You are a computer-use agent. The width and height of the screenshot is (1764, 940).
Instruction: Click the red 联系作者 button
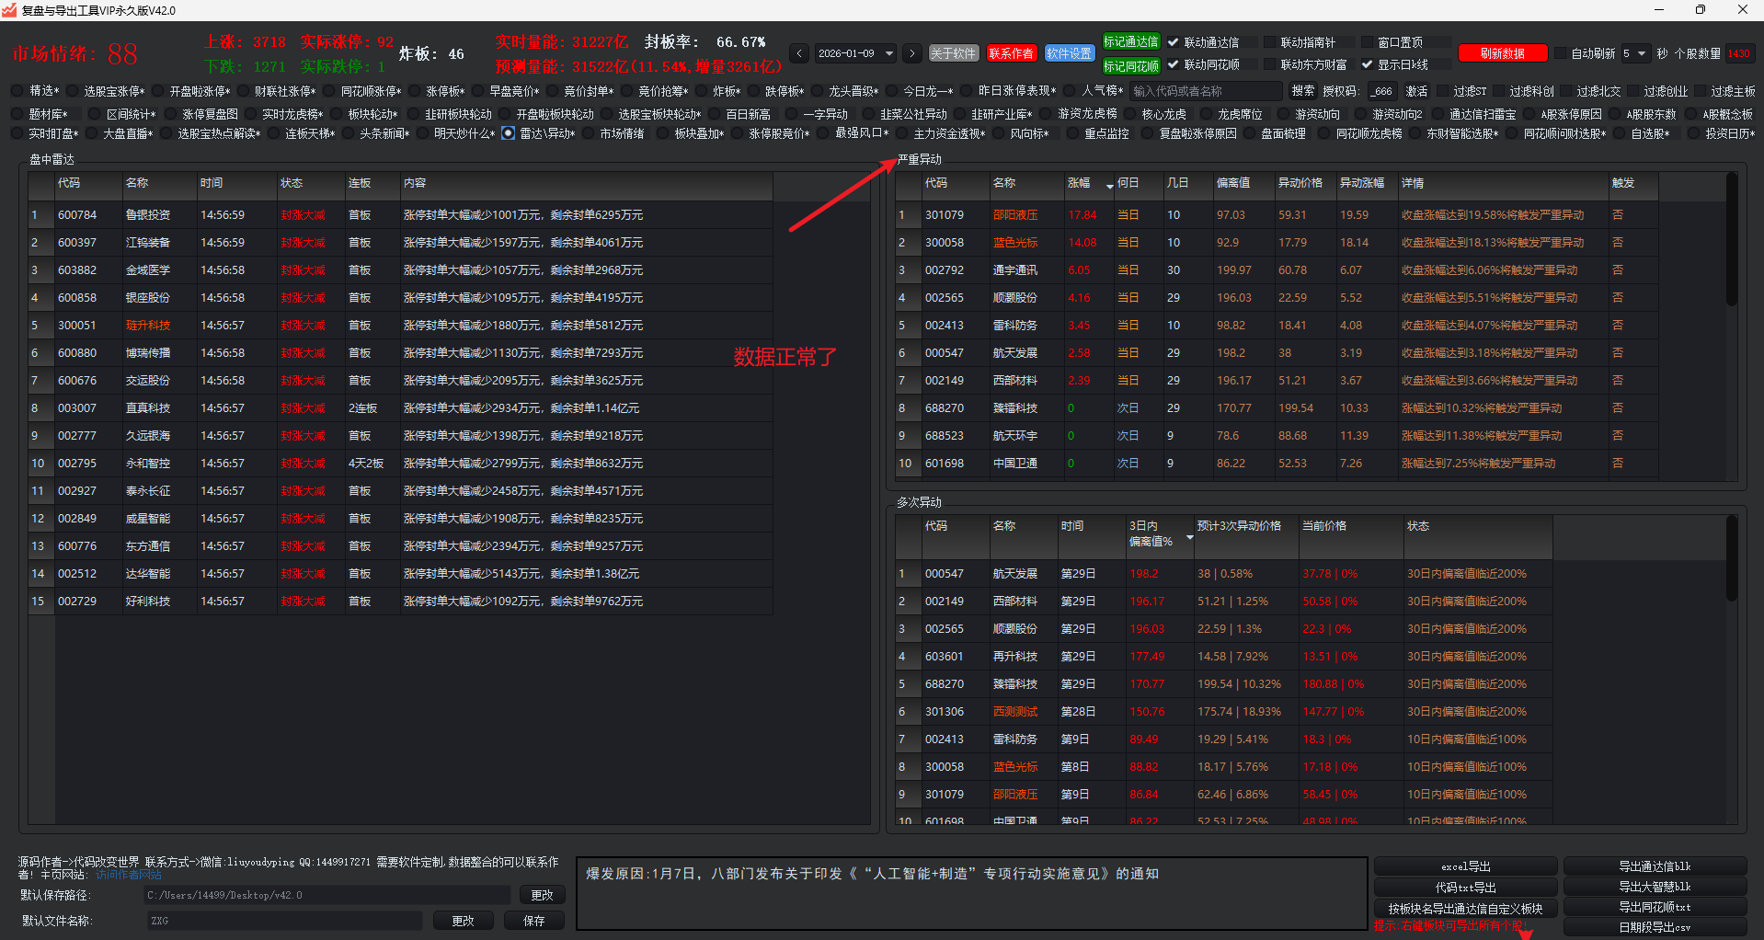pos(1011,53)
